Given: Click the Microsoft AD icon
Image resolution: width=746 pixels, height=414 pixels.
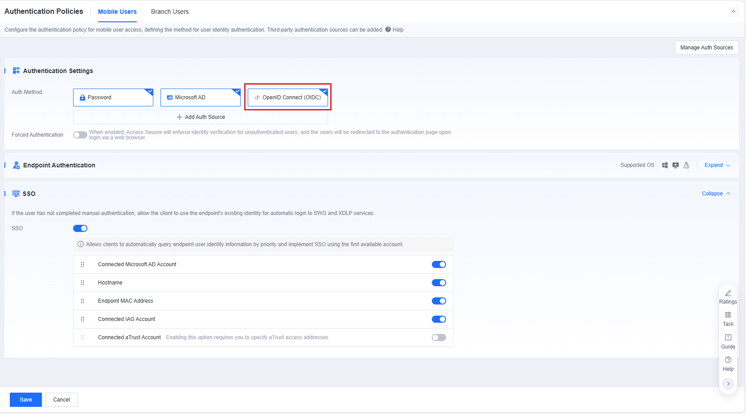Looking at the screenshot, I should (x=170, y=97).
